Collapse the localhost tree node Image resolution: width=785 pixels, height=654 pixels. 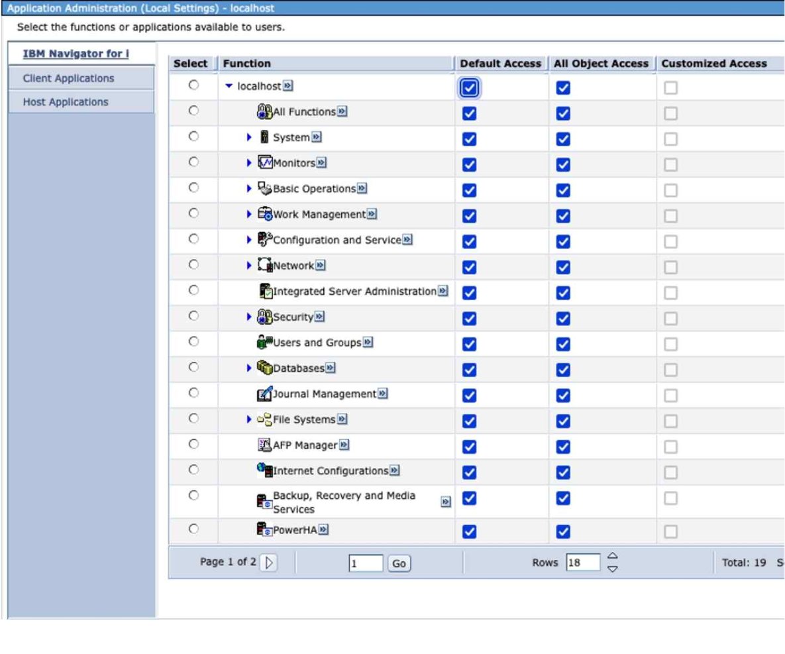pos(229,86)
